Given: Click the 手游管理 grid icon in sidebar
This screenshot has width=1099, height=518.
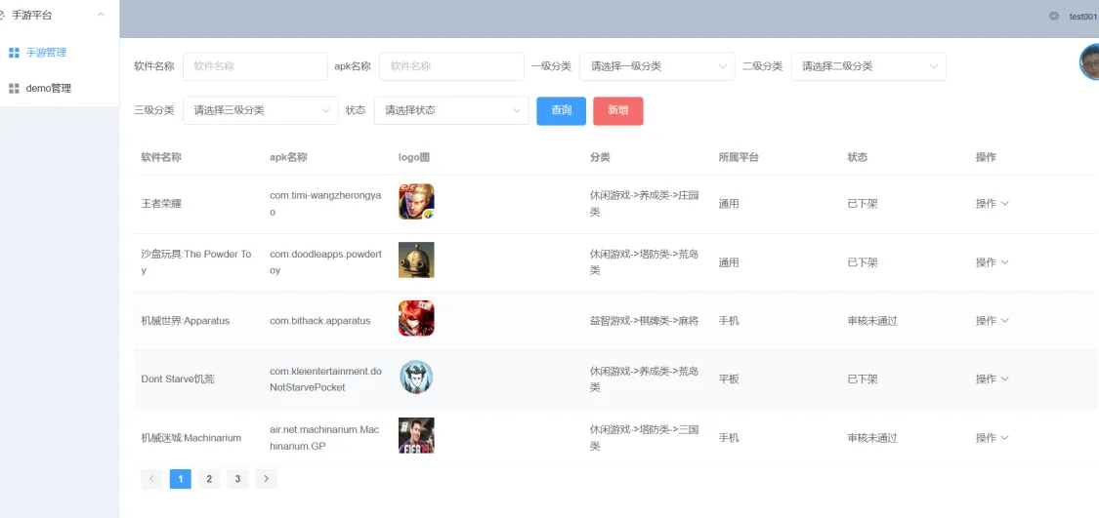Looking at the screenshot, I should tap(14, 53).
